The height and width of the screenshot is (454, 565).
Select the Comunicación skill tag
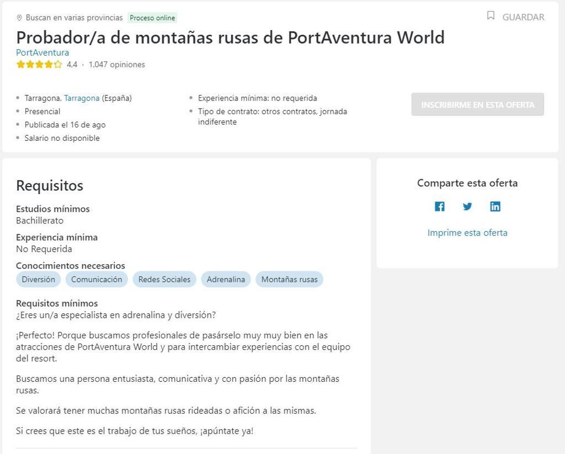97,279
